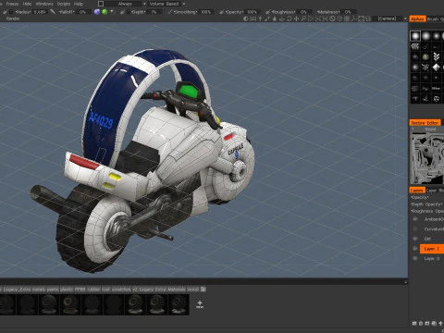Toggle the dark sphere gloss channel icon
This screenshot has width=444, height=333.
coord(113,12)
